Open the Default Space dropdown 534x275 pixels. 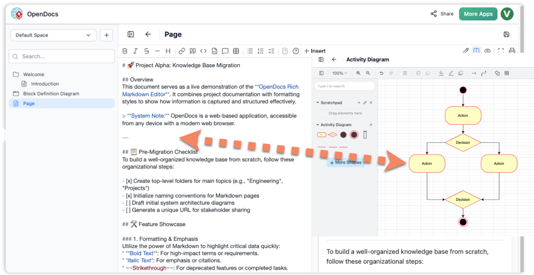click(x=53, y=35)
